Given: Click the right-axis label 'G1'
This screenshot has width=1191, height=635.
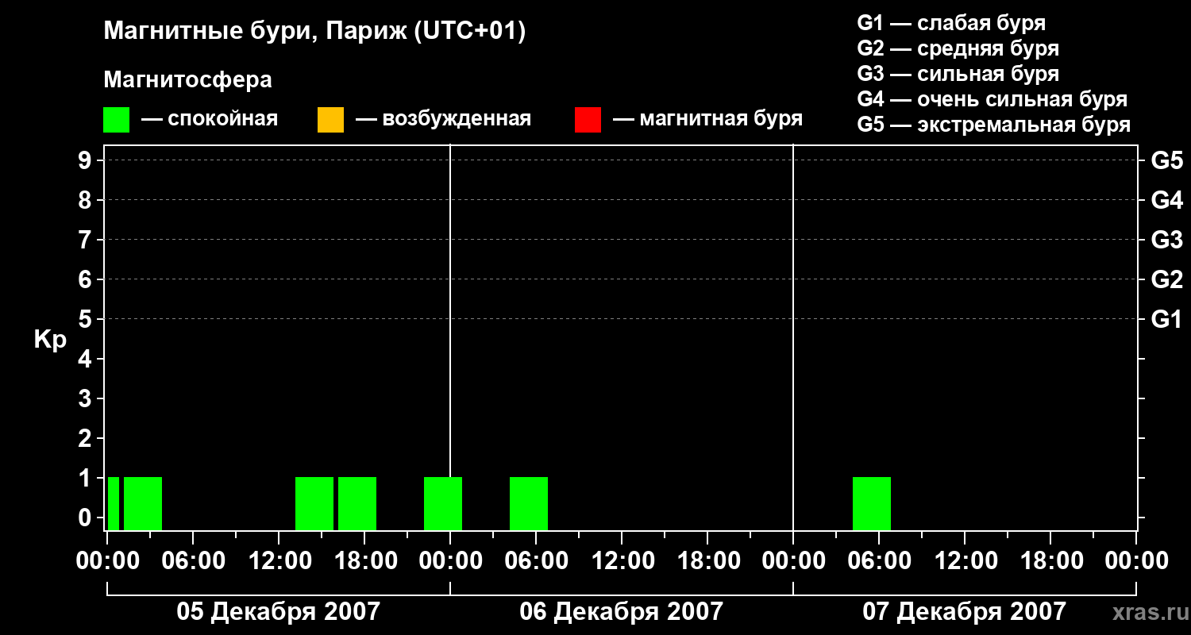Looking at the screenshot, I should [x=1166, y=319].
